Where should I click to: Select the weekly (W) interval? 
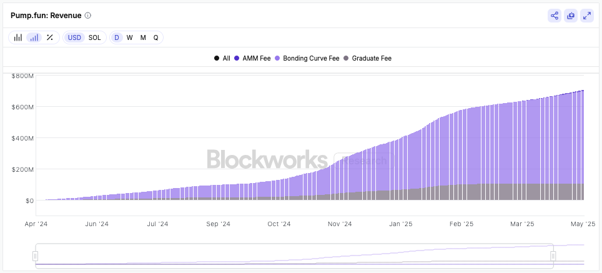[129, 37]
